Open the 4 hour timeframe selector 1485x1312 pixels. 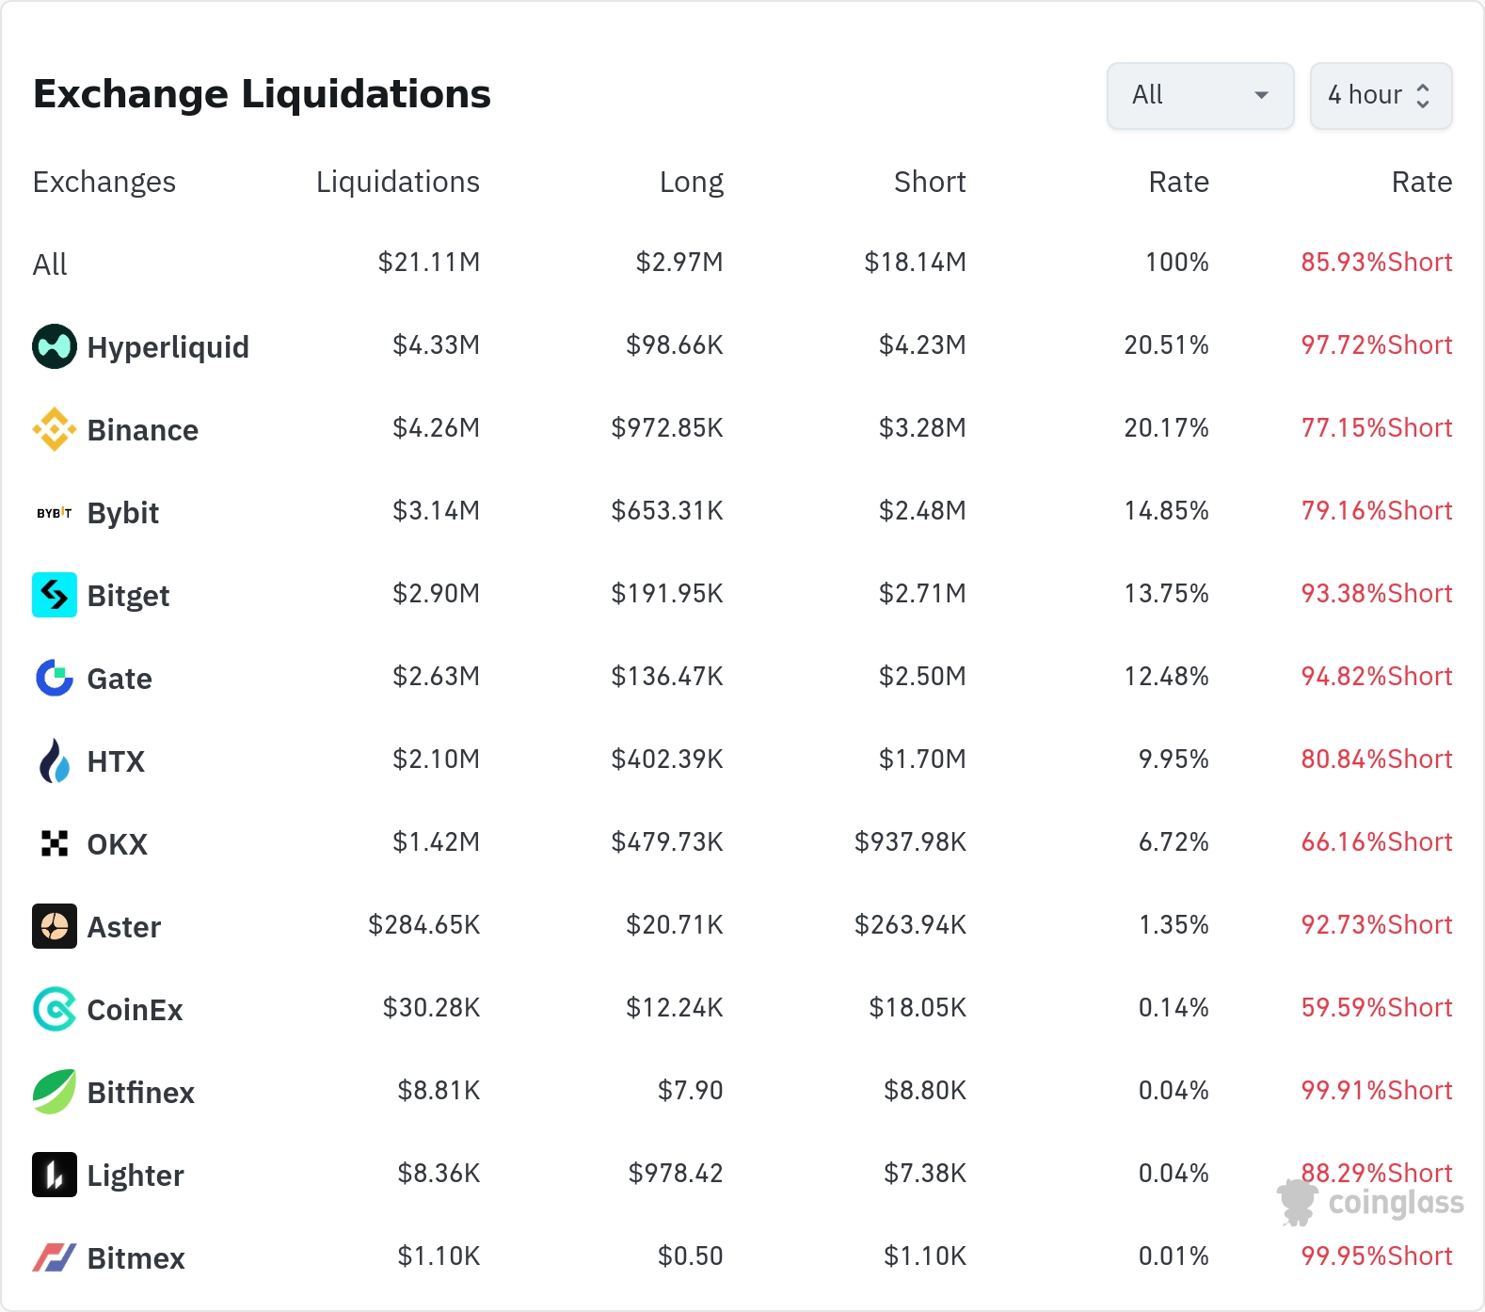[x=1381, y=95]
